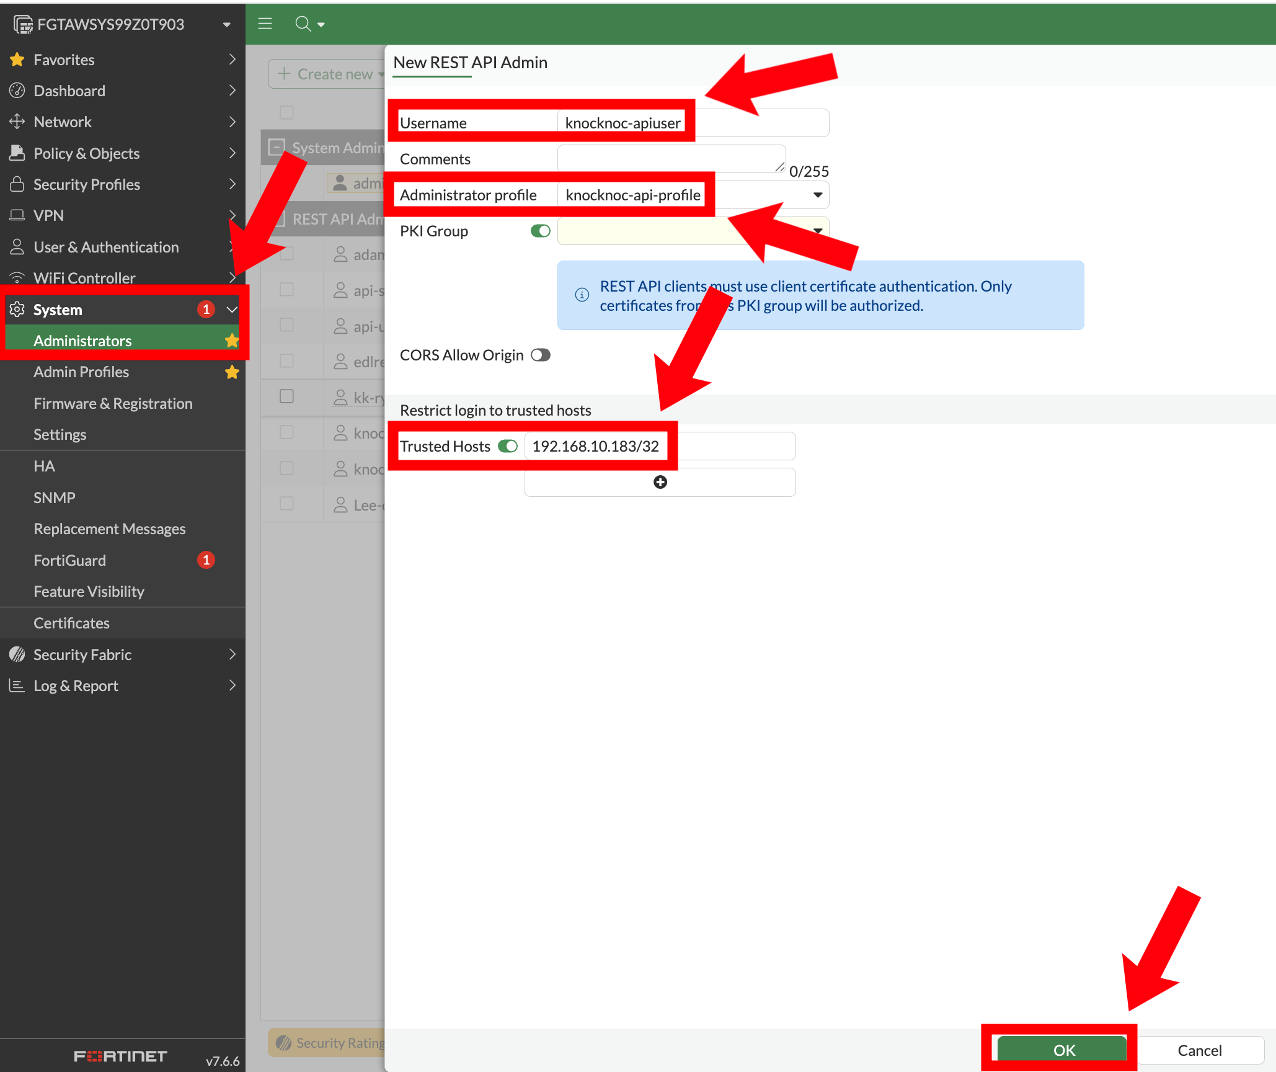Disable the PKI Group toggle
This screenshot has width=1276, height=1072.
click(540, 231)
